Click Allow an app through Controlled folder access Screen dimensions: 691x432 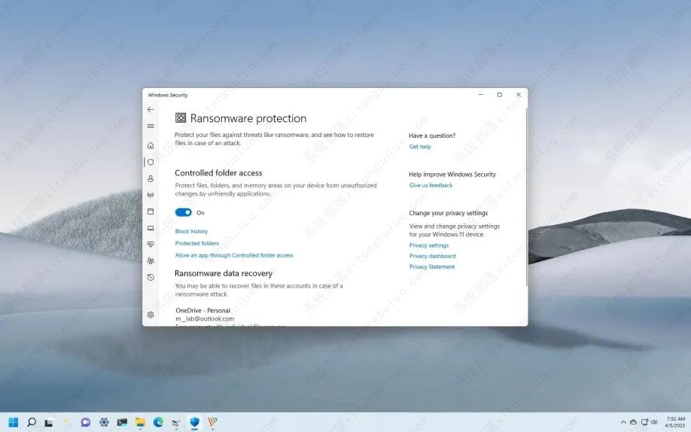click(x=234, y=256)
